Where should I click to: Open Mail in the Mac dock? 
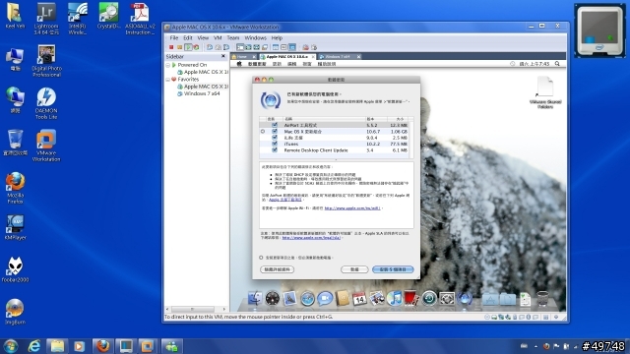coord(289,299)
